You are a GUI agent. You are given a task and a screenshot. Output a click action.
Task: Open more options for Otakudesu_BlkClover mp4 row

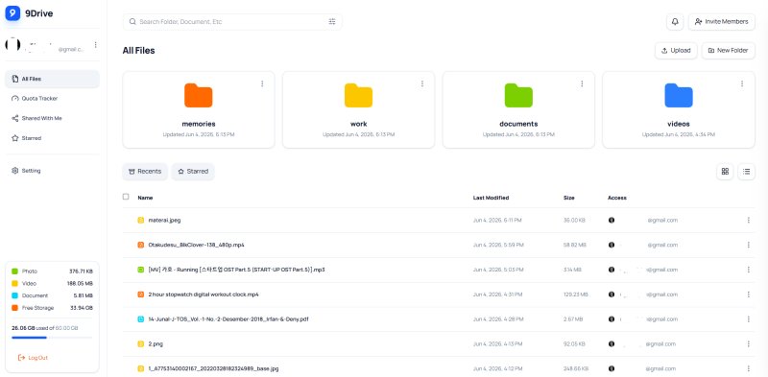click(x=749, y=245)
